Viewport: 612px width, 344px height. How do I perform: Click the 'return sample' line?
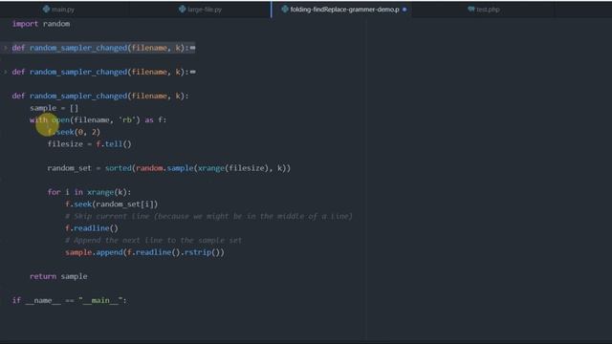coord(58,276)
